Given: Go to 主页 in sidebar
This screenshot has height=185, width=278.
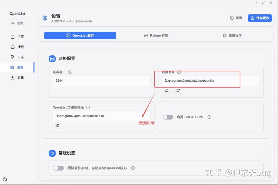Looking at the screenshot, I should [x=17, y=37].
